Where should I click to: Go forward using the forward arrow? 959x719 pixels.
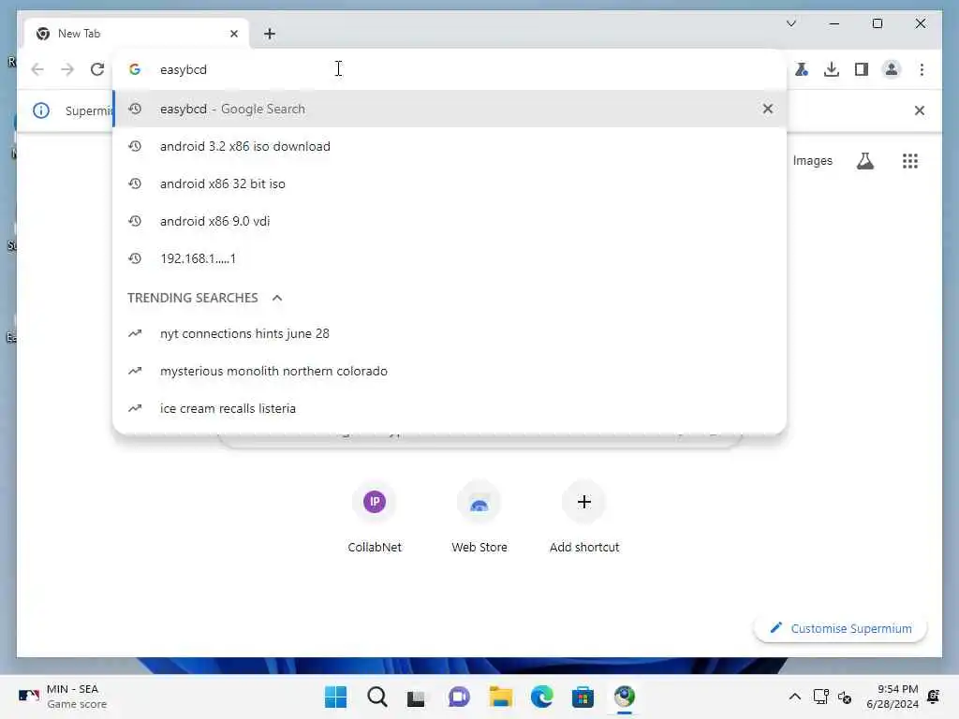(x=67, y=69)
